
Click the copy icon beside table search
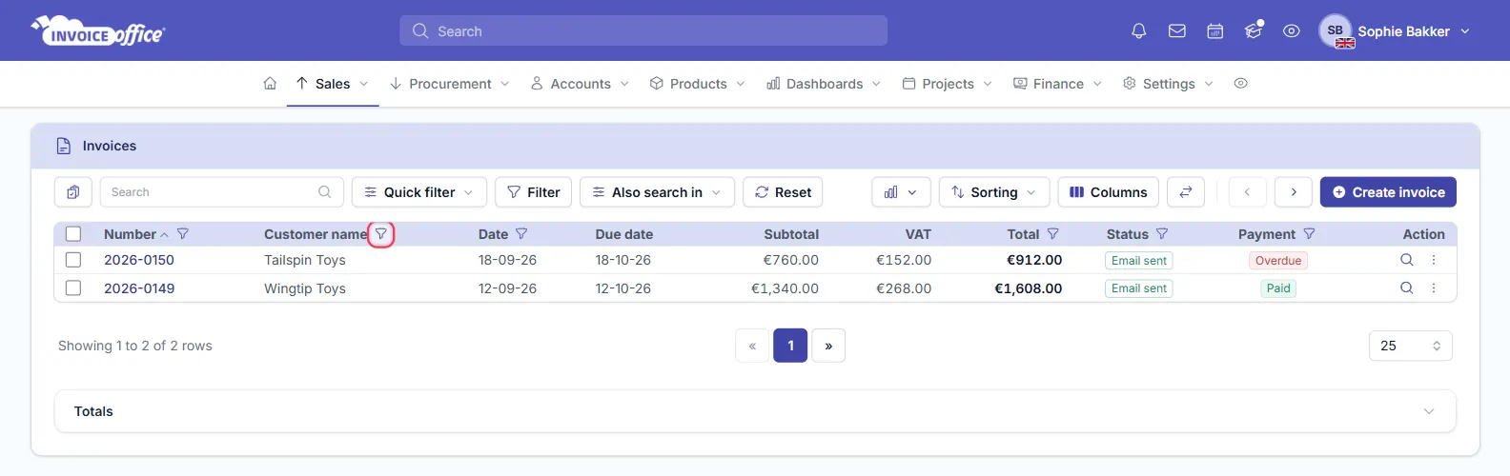click(x=73, y=192)
